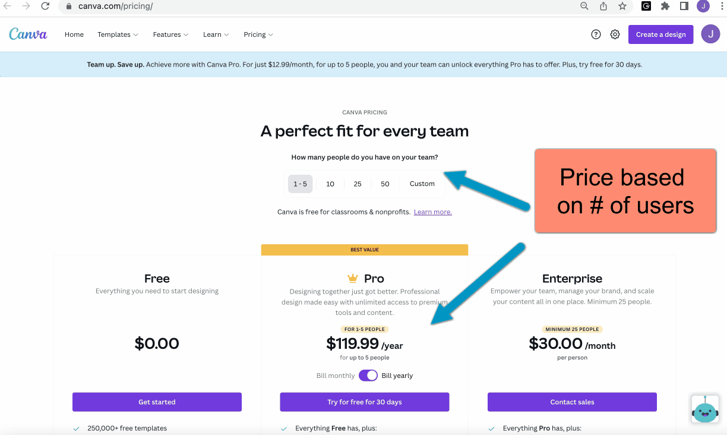This screenshot has height=435, width=727.
Task: Open the Features dropdown
Action: [x=170, y=34]
